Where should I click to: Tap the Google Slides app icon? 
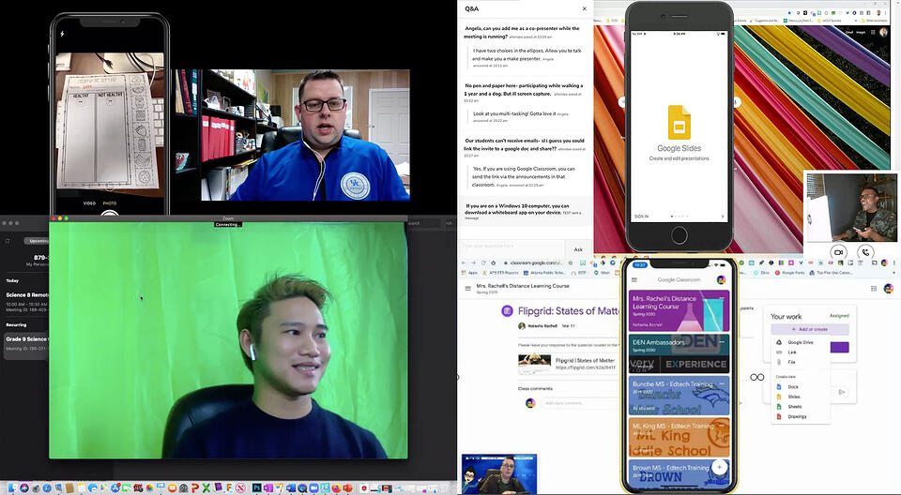(679, 123)
